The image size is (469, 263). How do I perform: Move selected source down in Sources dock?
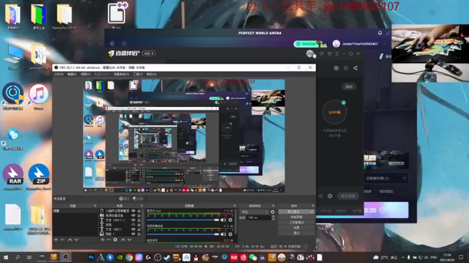(x=130, y=240)
